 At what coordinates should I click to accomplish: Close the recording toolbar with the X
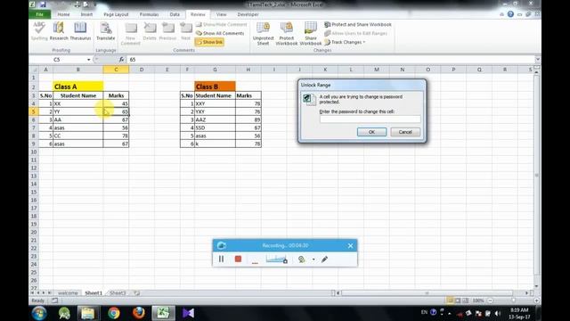(350, 246)
